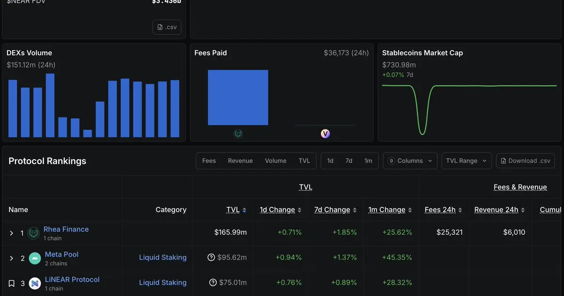Sort by the Fees 24h column
The image size is (564, 296).
443,210
